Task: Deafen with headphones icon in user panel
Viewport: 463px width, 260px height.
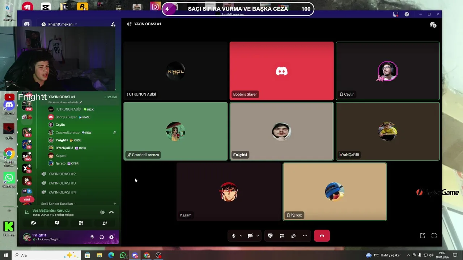Action: [x=102, y=237]
